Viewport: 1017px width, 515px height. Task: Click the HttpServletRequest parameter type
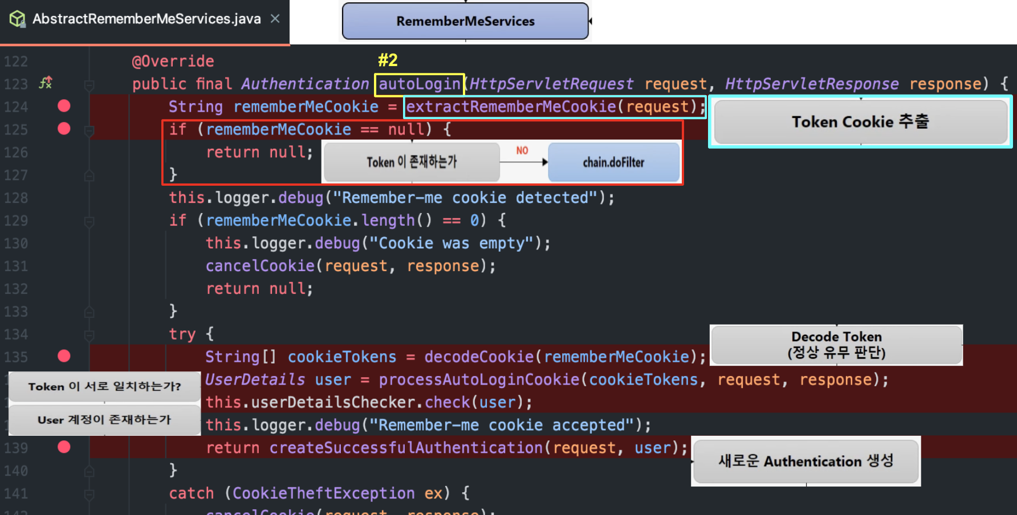551,84
